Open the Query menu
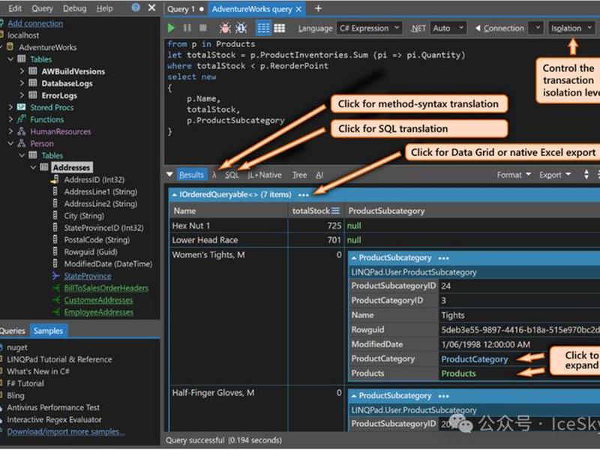 point(42,8)
